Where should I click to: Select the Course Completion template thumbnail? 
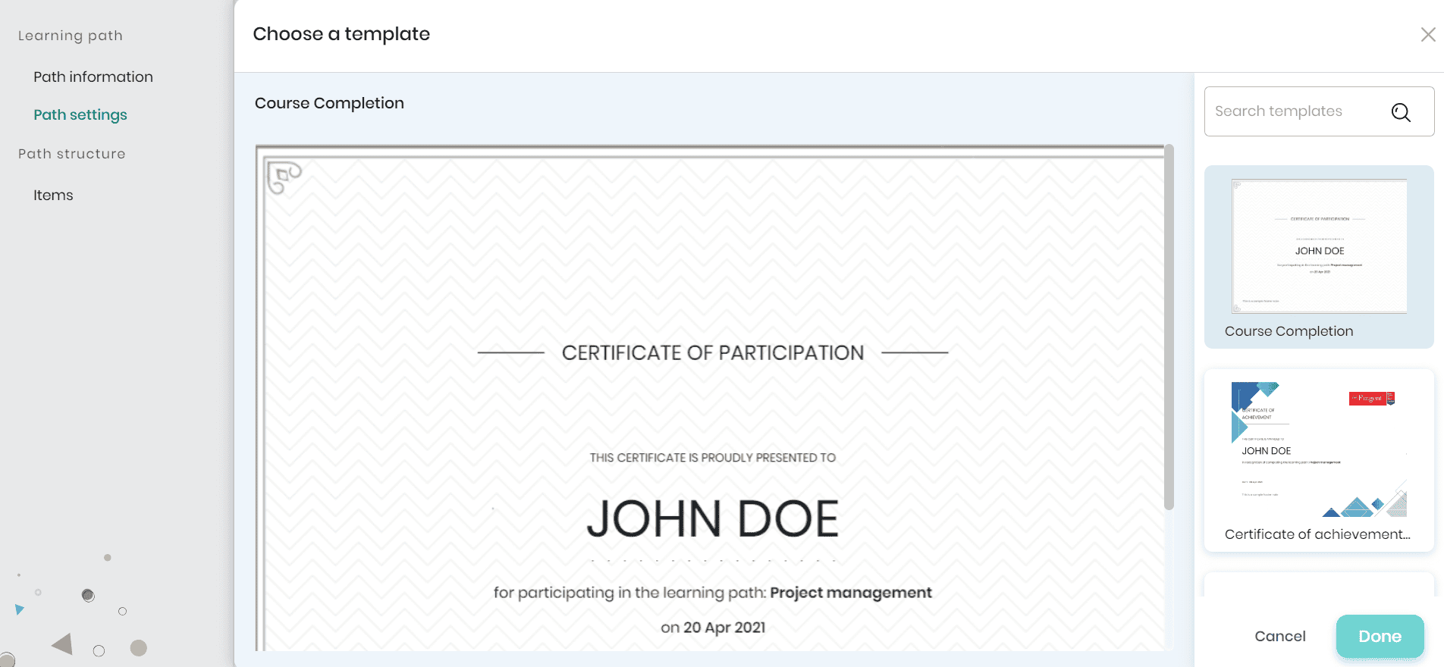(1319, 247)
